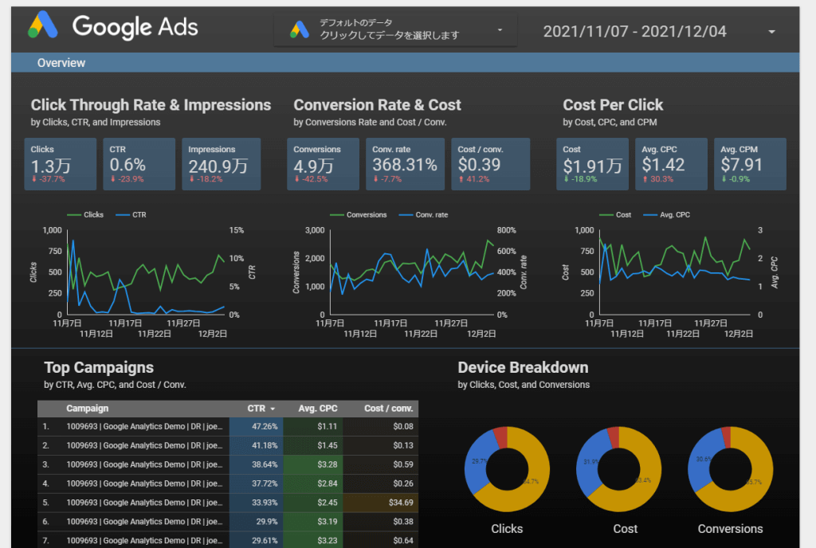Select the Overview tab
Screen dimensions: 816x548
(61, 63)
